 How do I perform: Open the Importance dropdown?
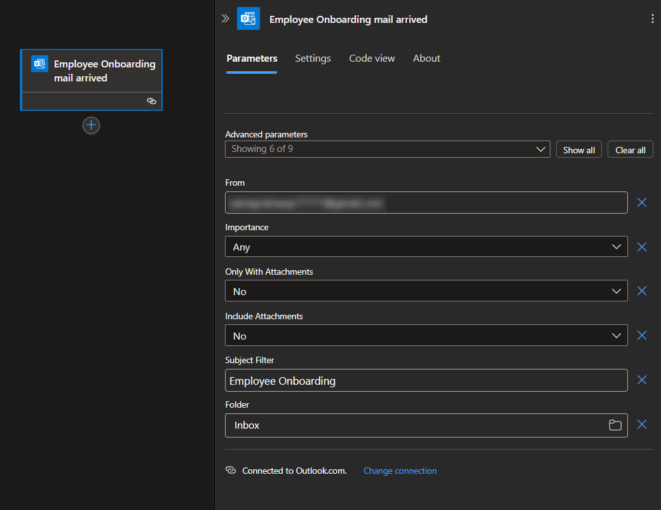pyautogui.click(x=426, y=247)
